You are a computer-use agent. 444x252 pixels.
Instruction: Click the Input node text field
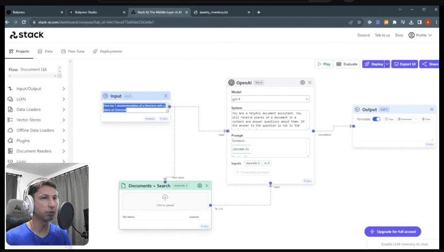click(x=135, y=108)
